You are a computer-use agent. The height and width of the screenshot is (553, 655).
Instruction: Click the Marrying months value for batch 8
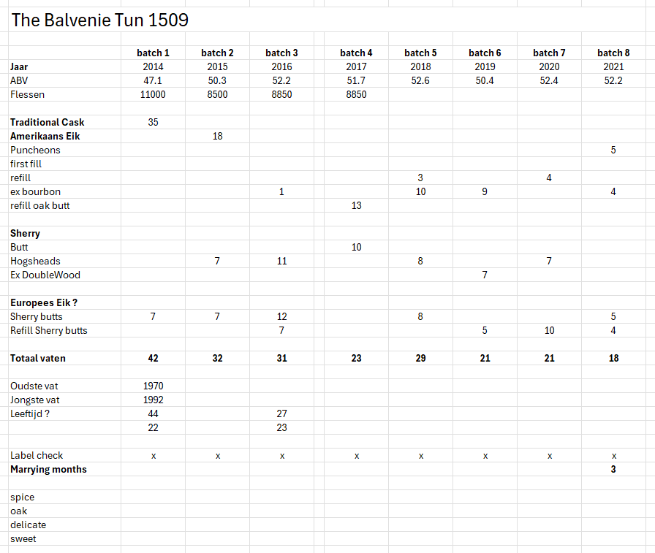click(x=613, y=469)
